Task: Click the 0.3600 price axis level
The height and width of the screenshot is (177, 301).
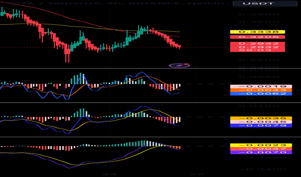Action: [x=259, y=22]
